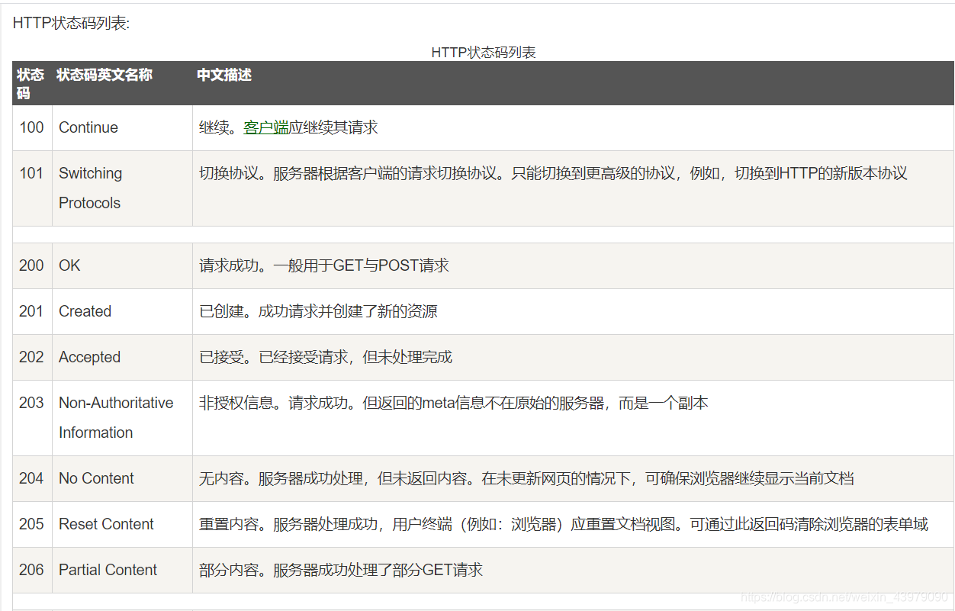Open the 客户端 hyperlink in Continue row
This screenshot has width=955, height=611.
[266, 127]
